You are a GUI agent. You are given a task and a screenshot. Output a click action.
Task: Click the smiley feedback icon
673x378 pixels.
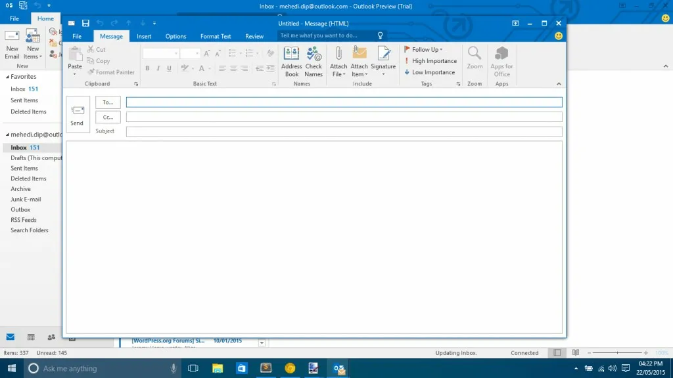coord(559,36)
